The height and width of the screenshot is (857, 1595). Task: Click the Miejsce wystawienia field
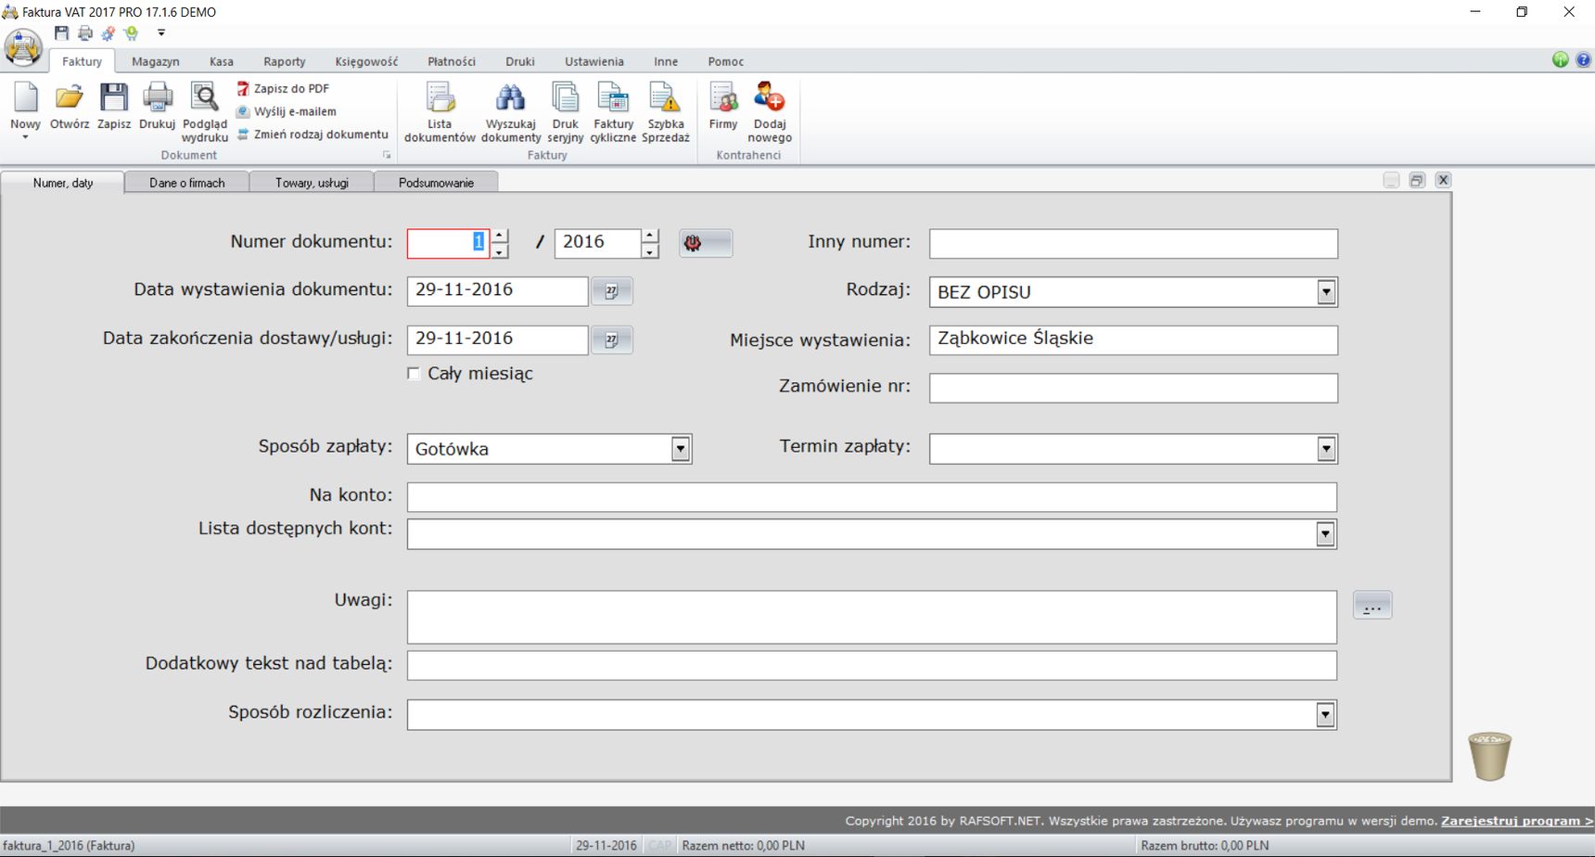pyautogui.click(x=1133, y=340)
